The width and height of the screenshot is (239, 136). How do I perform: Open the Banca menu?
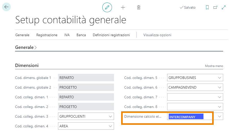pos(81,35)
